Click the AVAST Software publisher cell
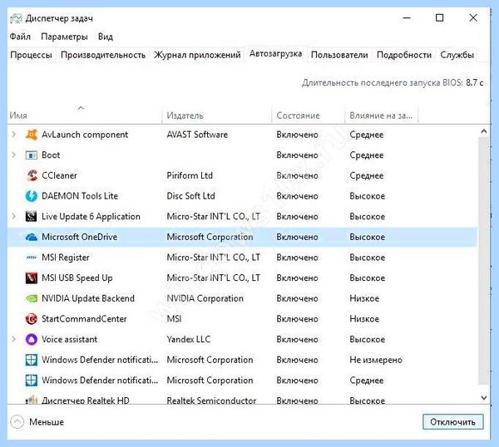499x447 pixels. click(x=197, y=135)
